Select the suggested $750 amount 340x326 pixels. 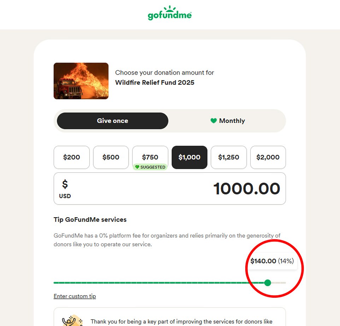(150, 157)
